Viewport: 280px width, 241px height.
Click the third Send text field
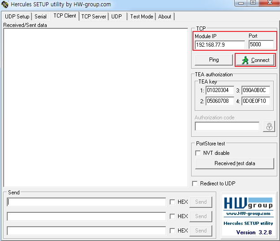(87, 231)
